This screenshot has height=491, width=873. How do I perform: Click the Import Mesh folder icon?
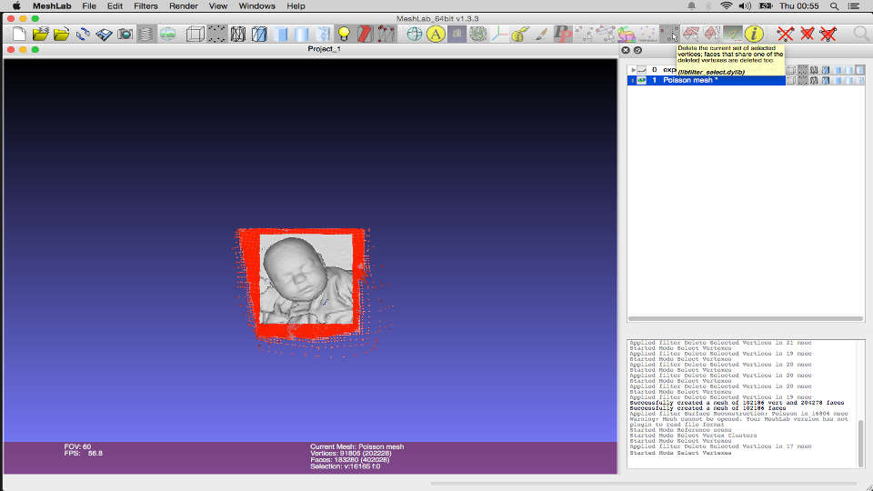tap(61, 34)
